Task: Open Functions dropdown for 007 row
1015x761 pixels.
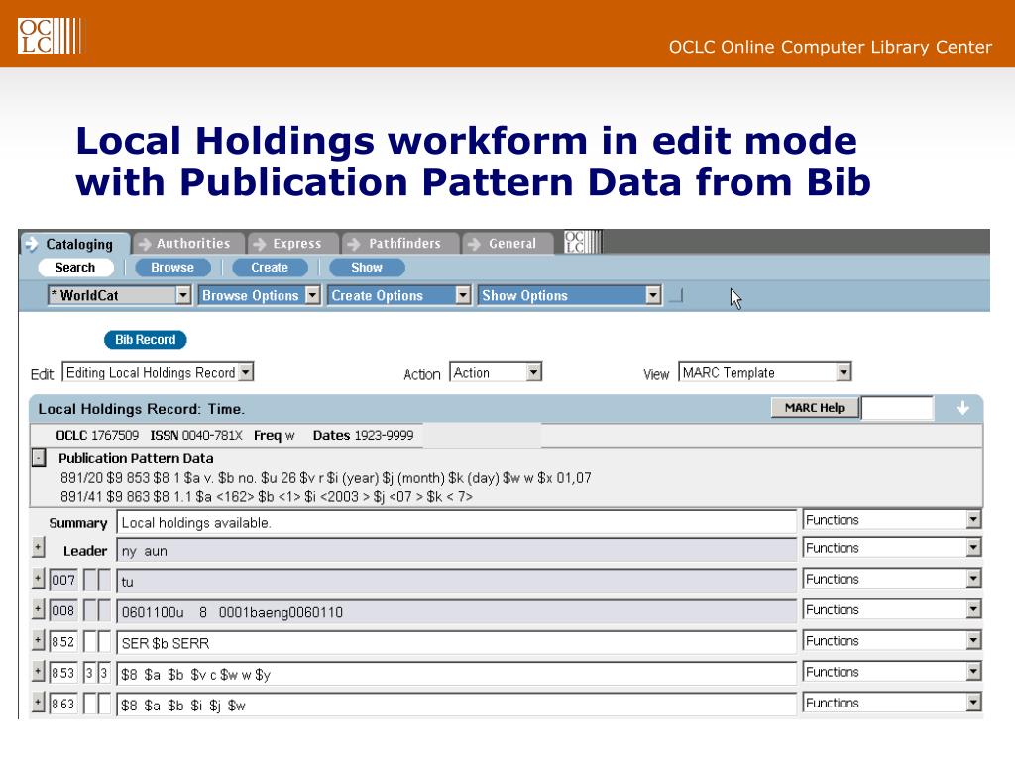Action: [892, 579]
